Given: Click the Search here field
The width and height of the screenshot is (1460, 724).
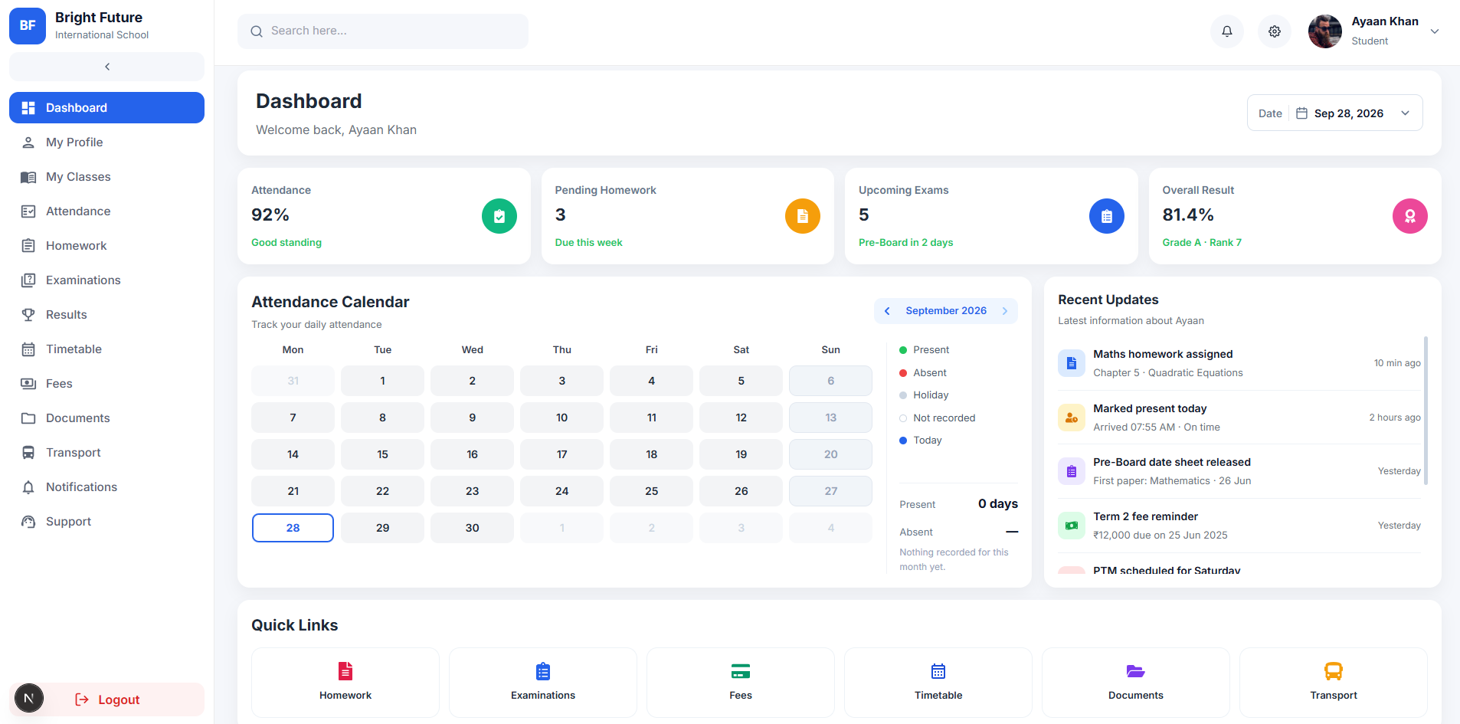Looking at the screenshot, I should point(383,31).
